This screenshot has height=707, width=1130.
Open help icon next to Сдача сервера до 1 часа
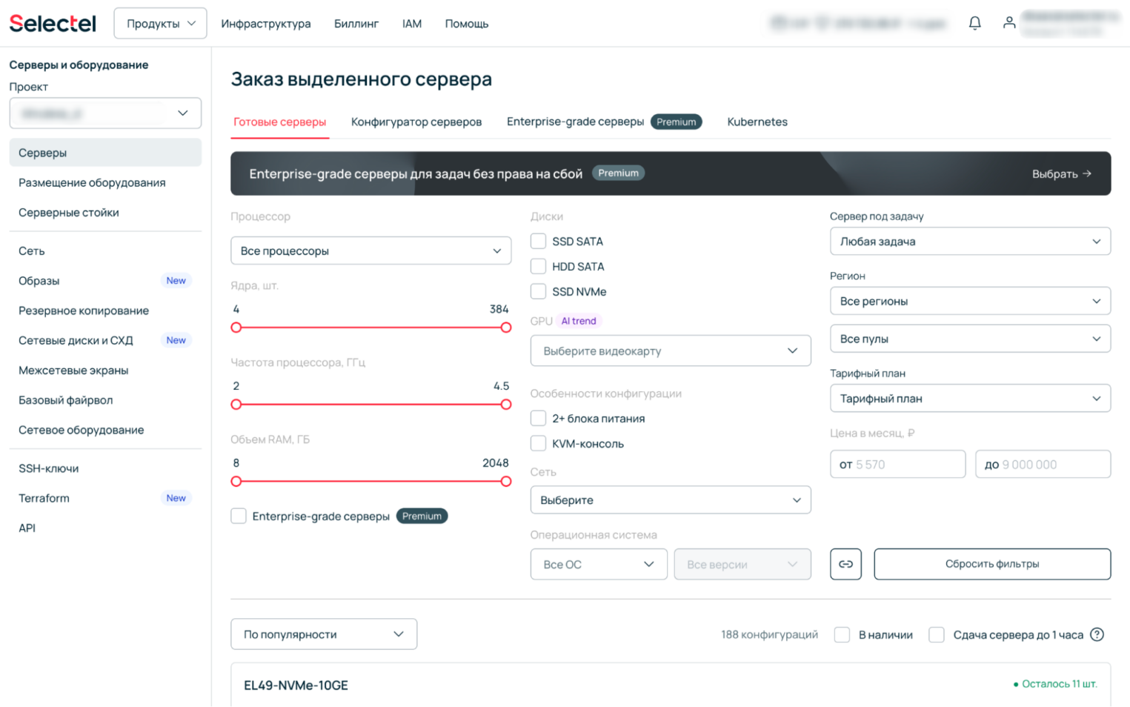pos(1097,634)
